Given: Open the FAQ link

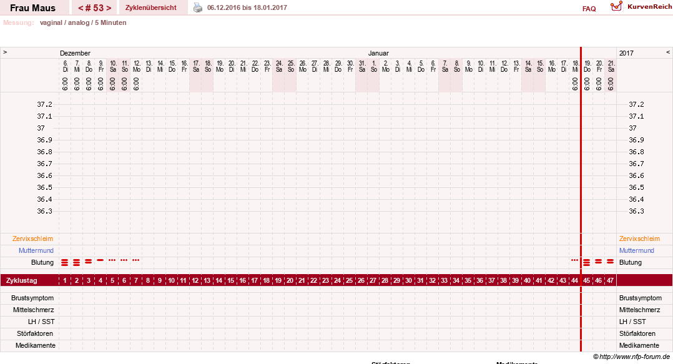Looking at the screenshot, I should (x=589, y=9).
